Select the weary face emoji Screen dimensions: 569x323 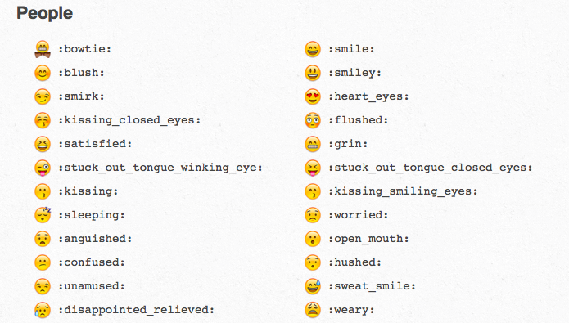click(313, 310)
